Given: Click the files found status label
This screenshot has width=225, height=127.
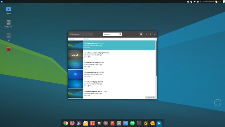Looking at the screenshot, I should tap(150, 97).
